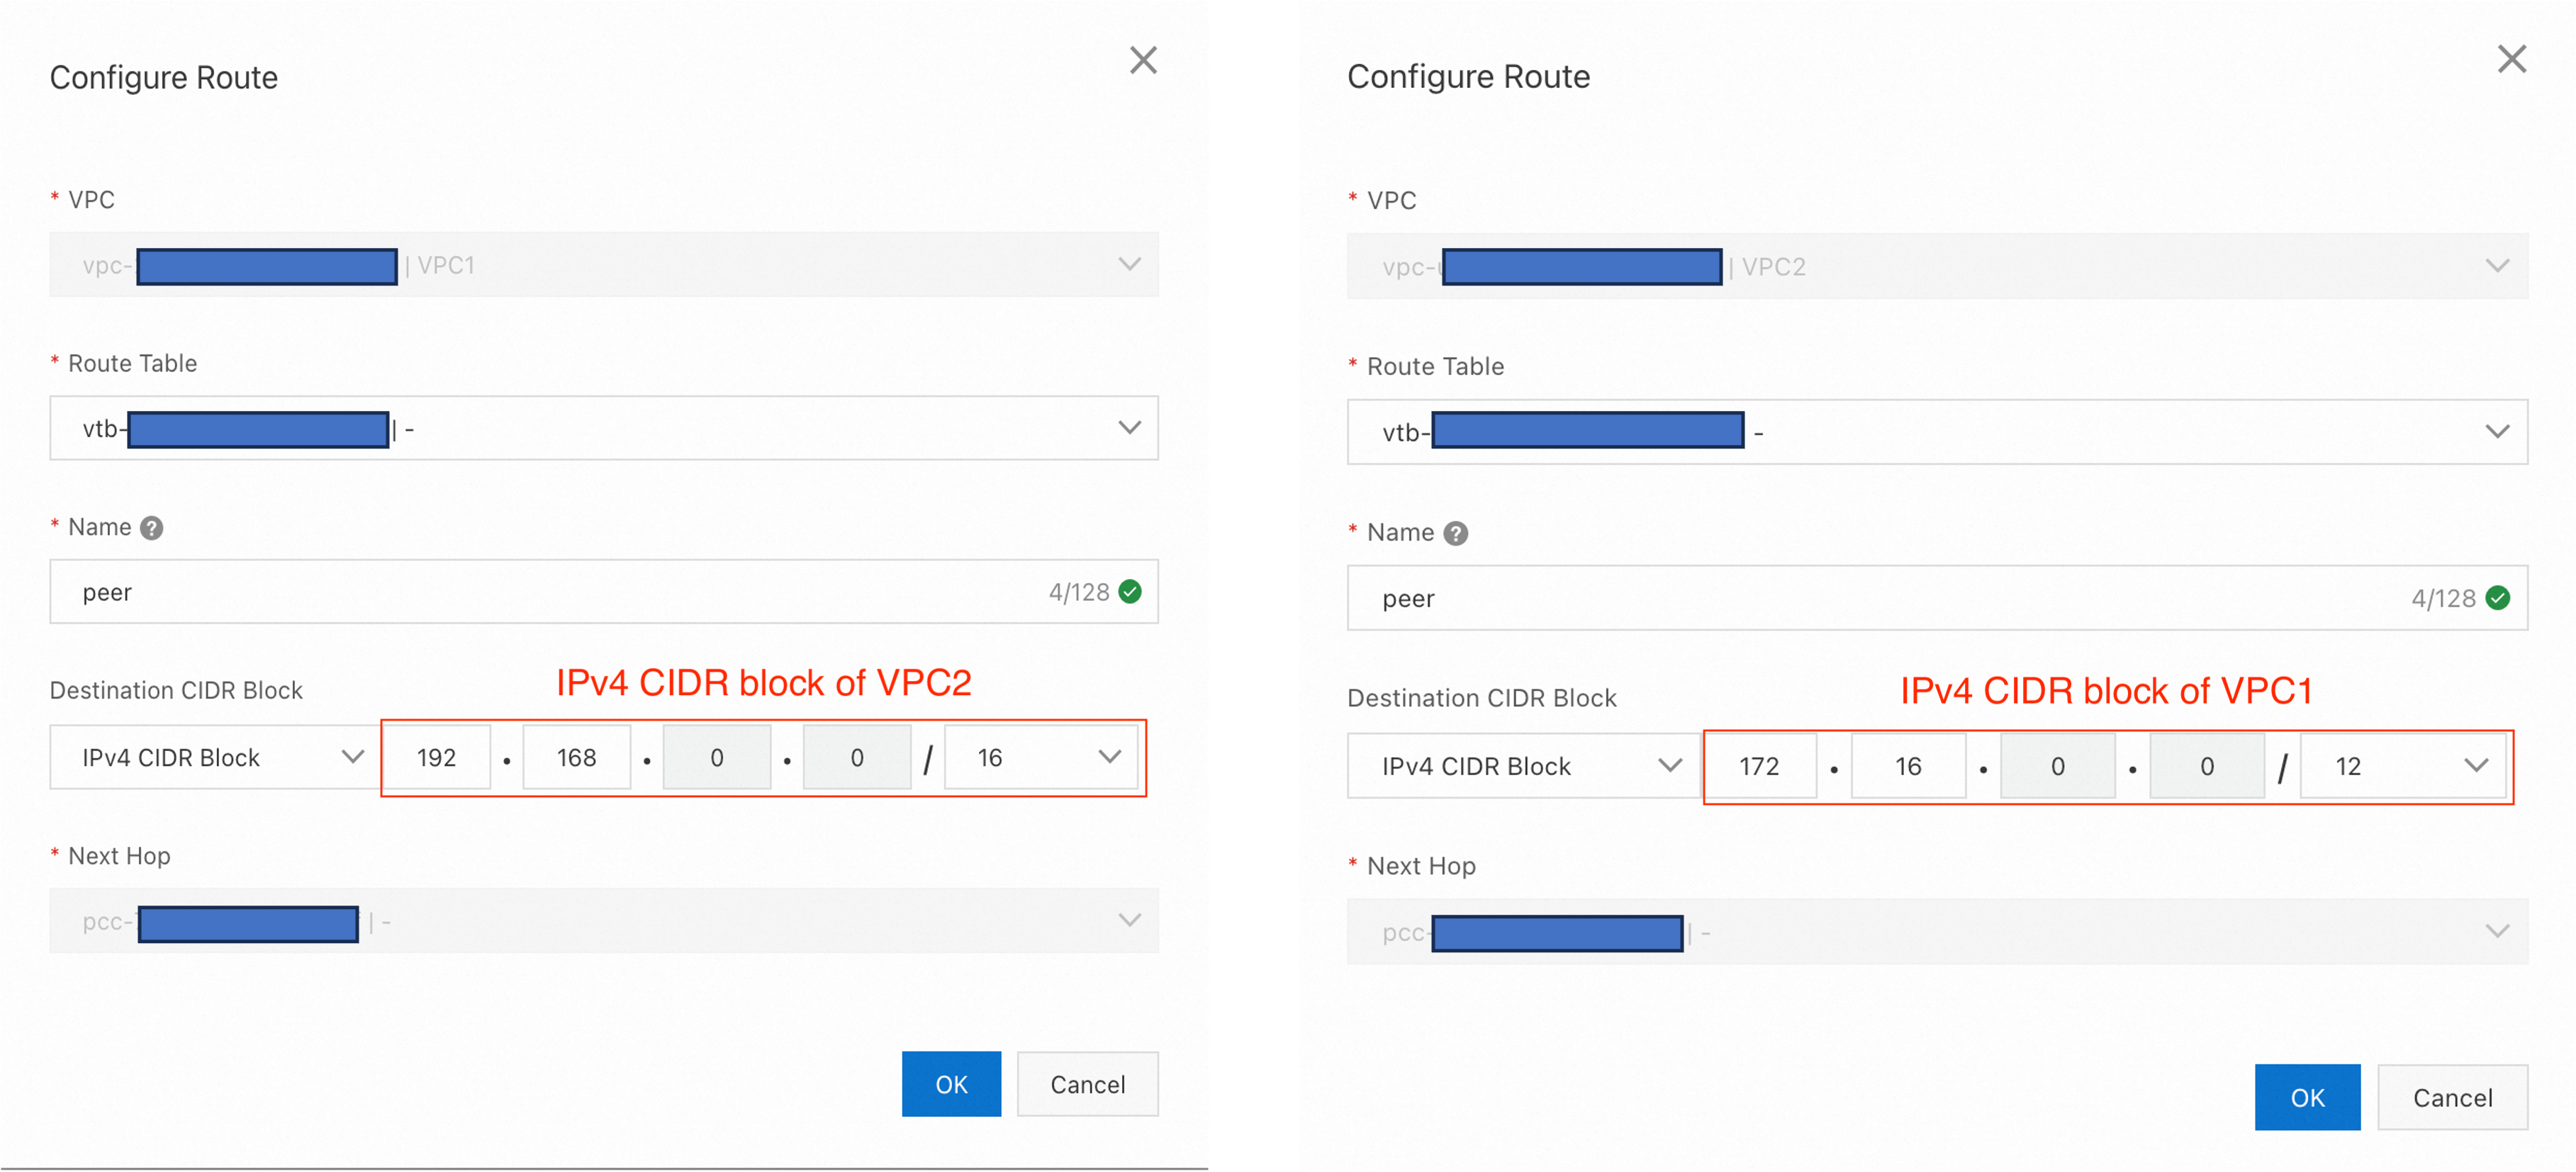Click Name help icon in right dialog
The width and height of the screenshot is (2576, 1172).
click(x=1456, y=534)
